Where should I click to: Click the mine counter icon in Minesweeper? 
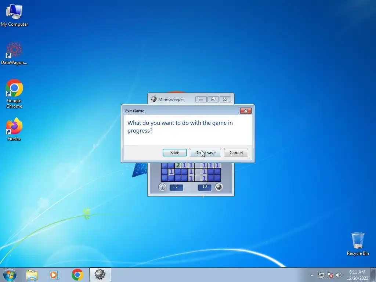(219, 187)
